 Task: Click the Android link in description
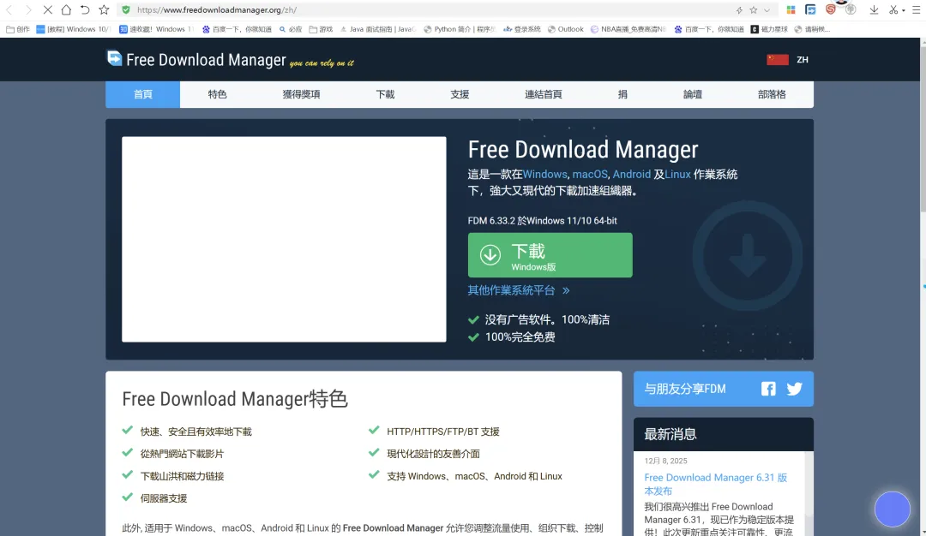631,175
